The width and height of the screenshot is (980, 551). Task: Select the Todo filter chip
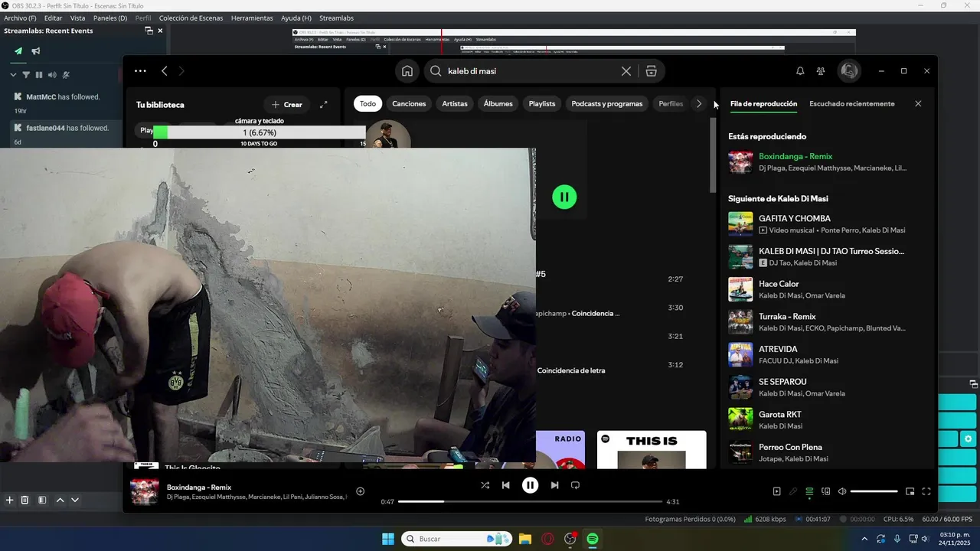point(367,103)
